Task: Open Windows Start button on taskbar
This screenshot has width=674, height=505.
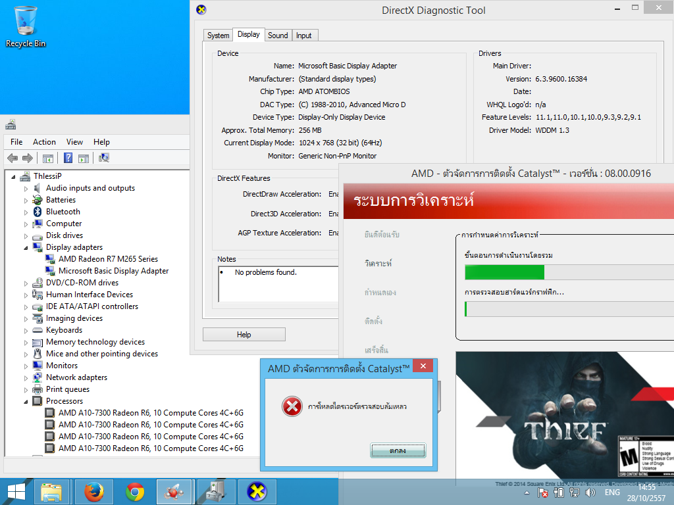Action: 16,492
